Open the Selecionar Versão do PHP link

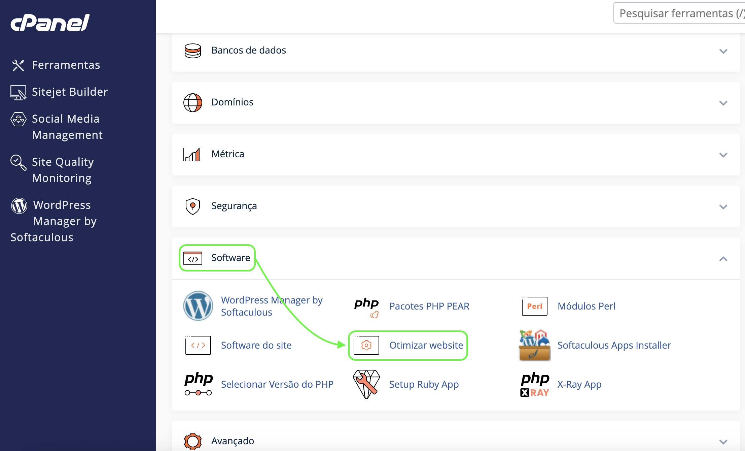277,384
